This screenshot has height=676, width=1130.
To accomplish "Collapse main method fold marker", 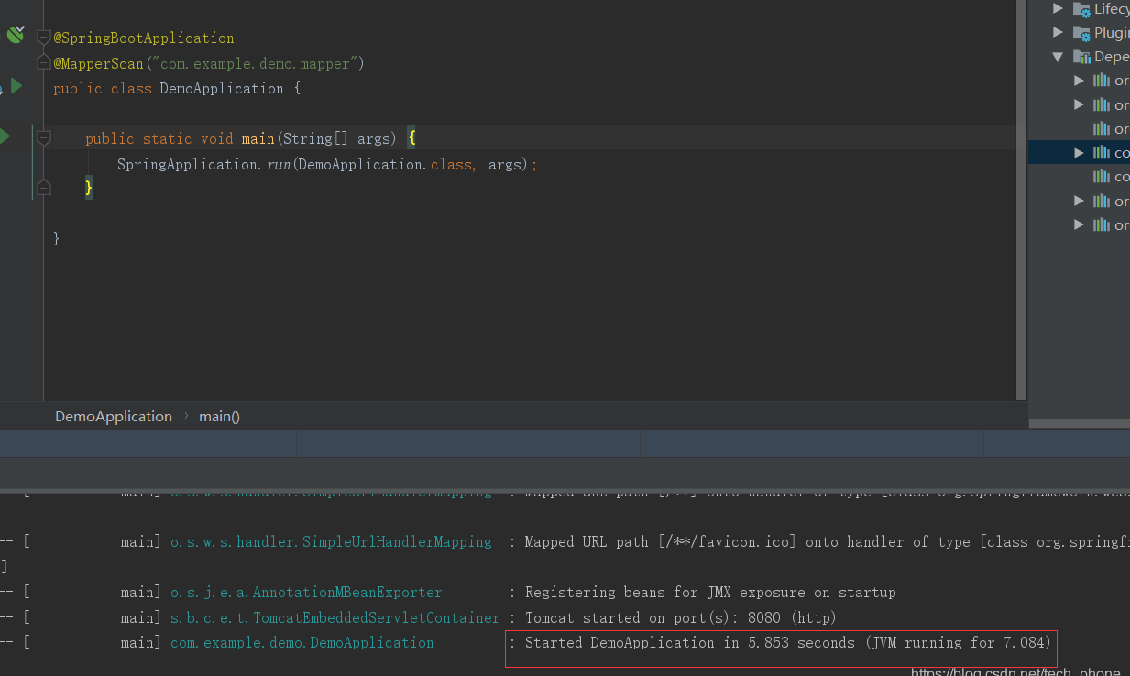I will point(43,138).
